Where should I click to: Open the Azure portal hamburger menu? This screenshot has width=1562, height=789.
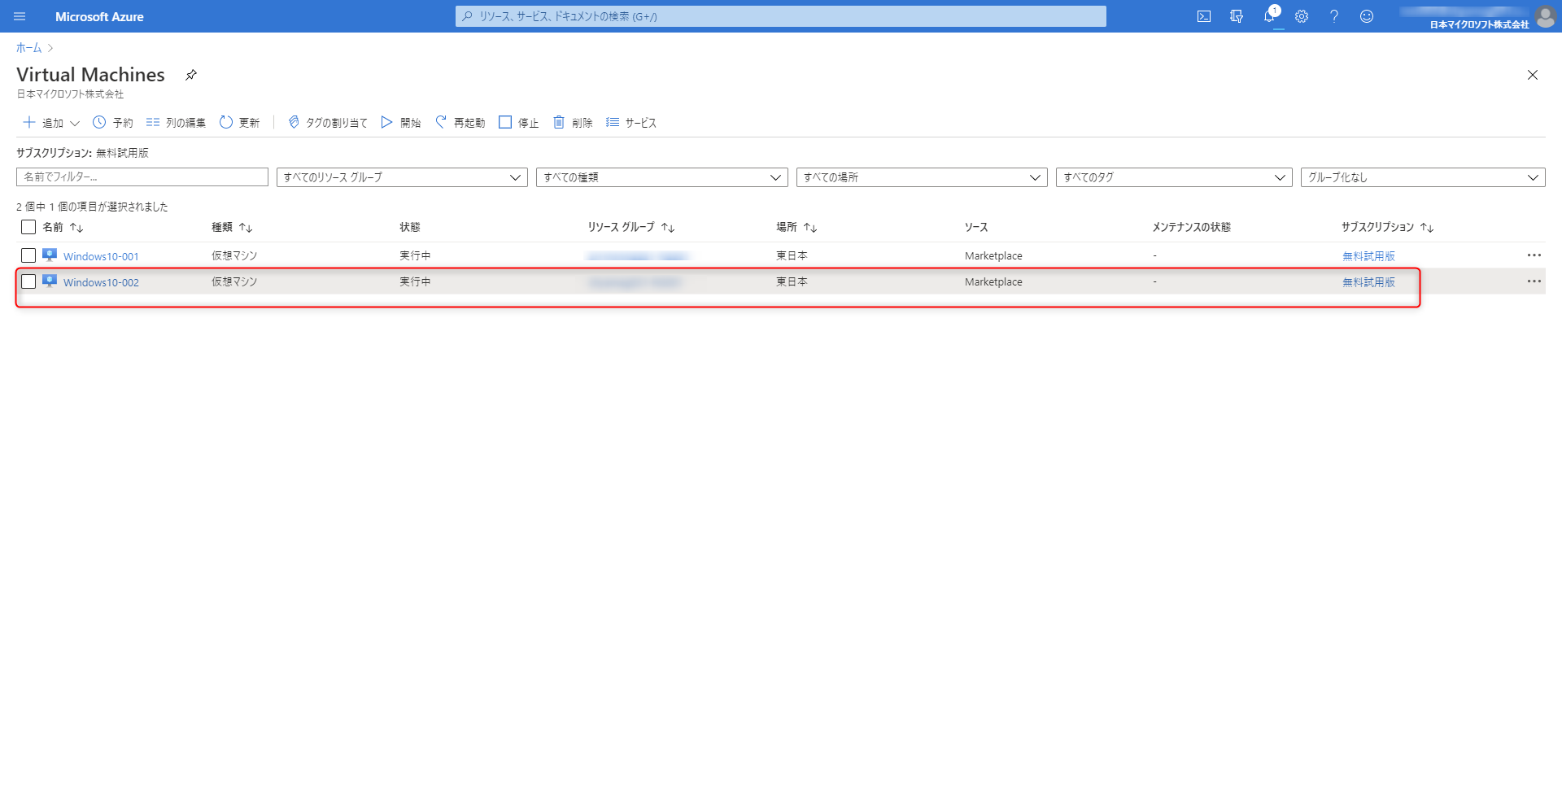[x=20, y=16]
